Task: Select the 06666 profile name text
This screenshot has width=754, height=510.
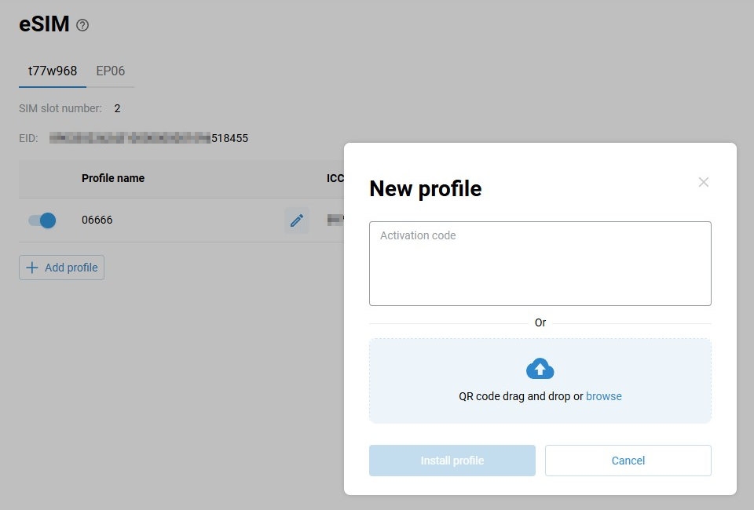Action: pyautogui.click(x=97, y=220)
